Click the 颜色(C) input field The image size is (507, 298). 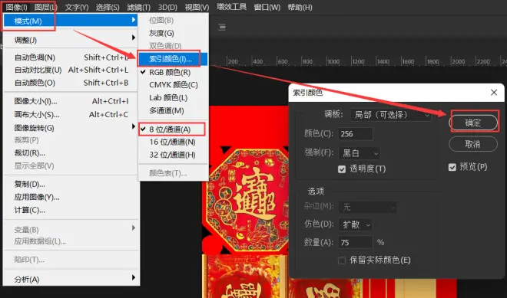(356, 134)
